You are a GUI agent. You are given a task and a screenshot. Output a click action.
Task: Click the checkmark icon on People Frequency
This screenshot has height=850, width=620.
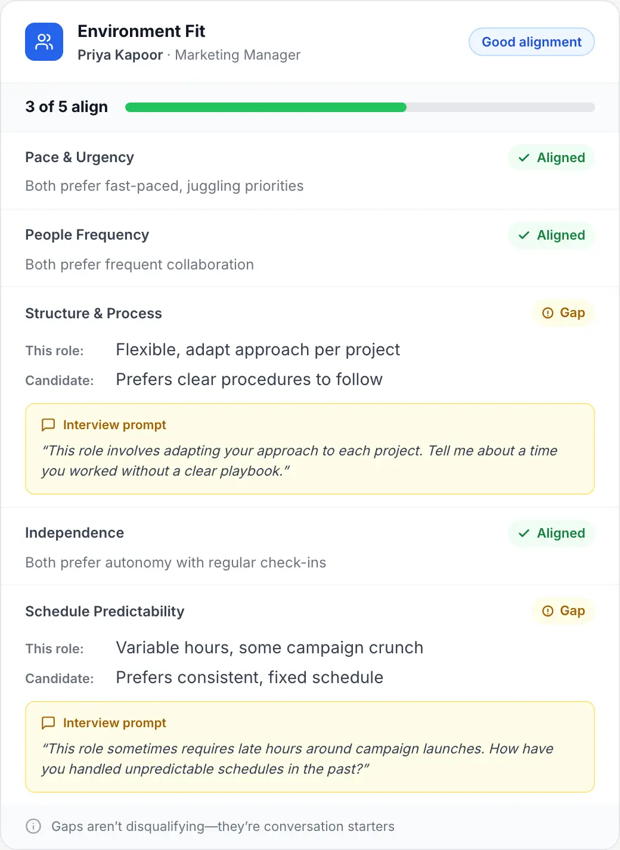tap(523, 235)
